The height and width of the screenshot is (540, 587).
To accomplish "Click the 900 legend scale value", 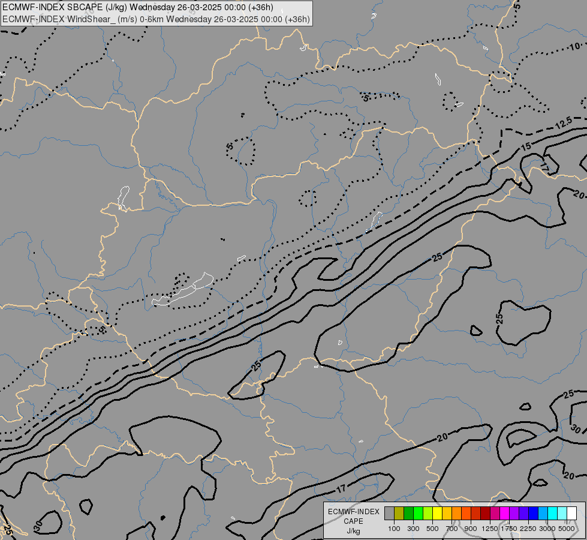I will point(471,529).
